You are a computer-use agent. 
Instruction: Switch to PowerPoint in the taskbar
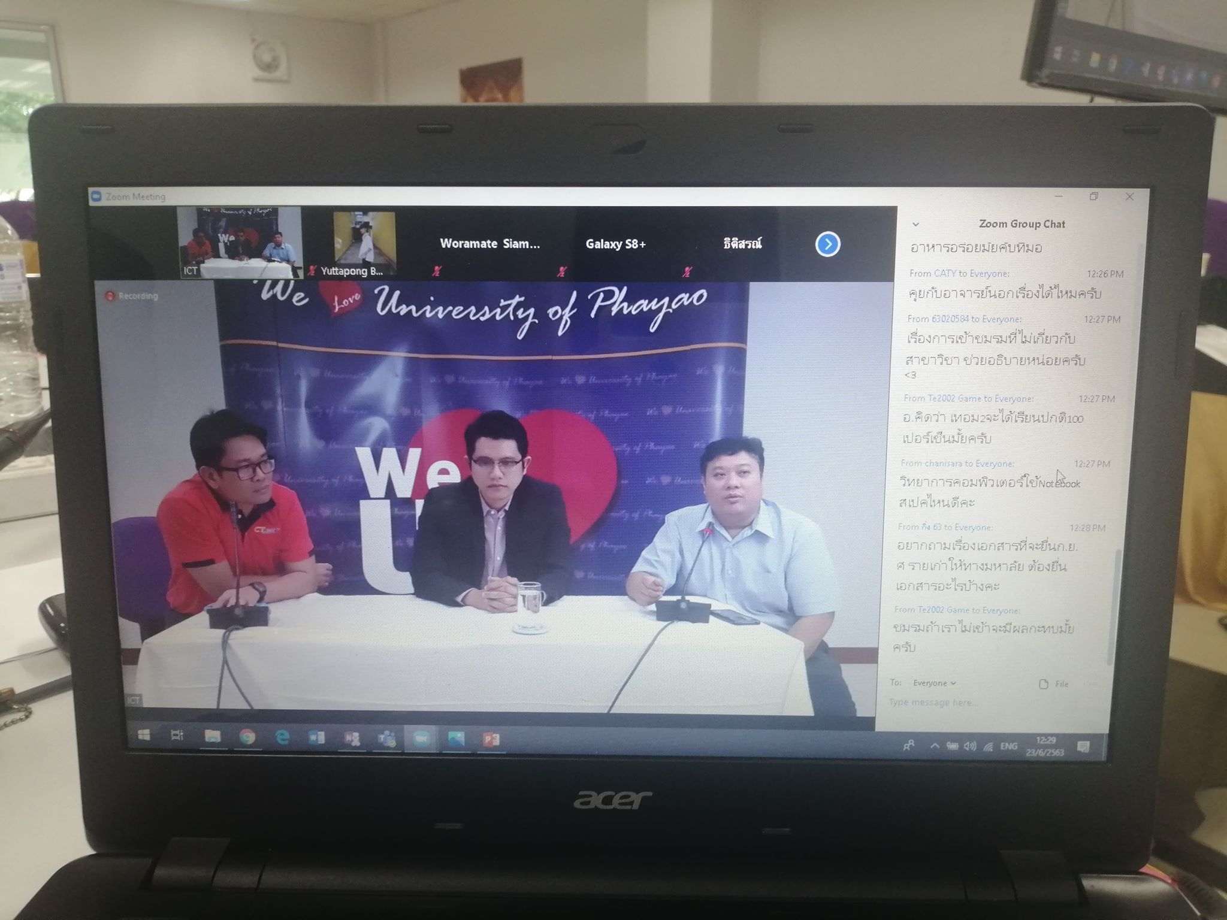tap(491, 740)
